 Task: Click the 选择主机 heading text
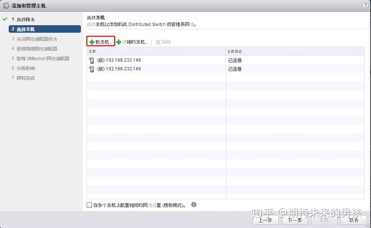(96, 17)
